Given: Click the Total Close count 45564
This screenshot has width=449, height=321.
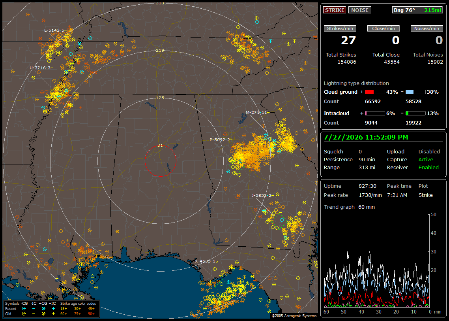Looking at the screenshot, I should (392, 62).
